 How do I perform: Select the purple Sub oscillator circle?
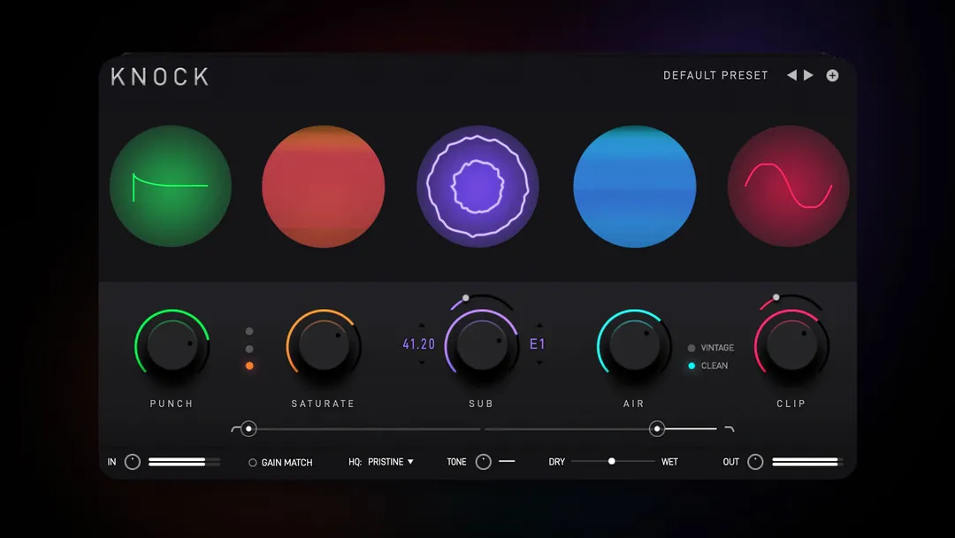pyautogui.click(x=477, y=185)
